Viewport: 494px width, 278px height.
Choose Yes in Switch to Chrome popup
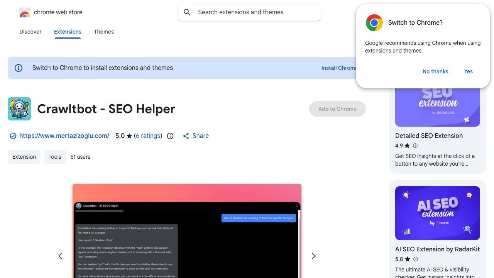pos(469,71)
